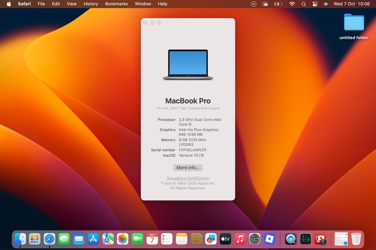Open the Edit menu

point(56,4)
